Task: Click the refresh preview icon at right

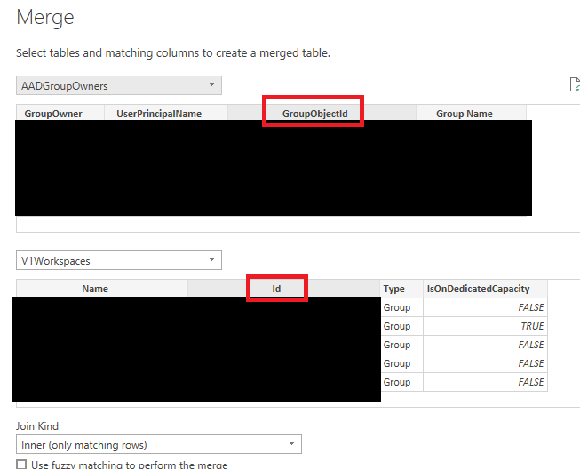Action: click(575, 84)
